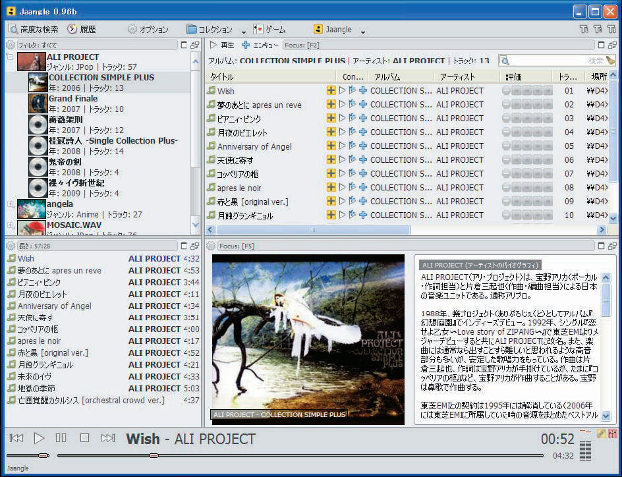622x477 pixels.
Task: Maximize the playlist panel
Action: point(184,246)
